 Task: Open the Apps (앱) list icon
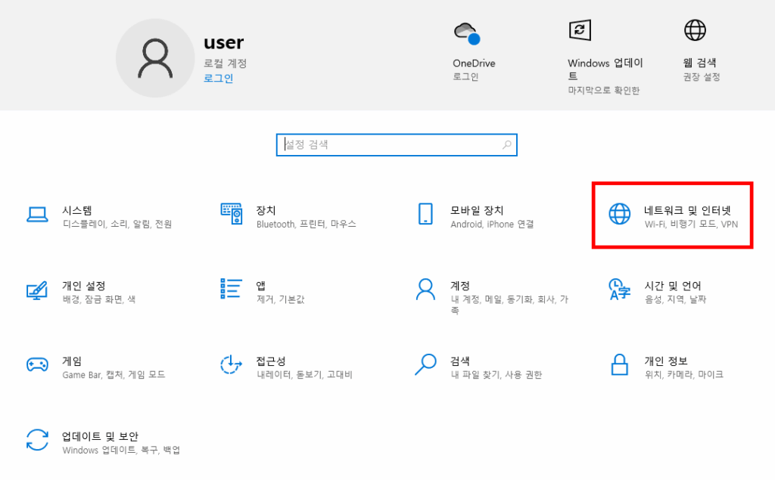231,289
